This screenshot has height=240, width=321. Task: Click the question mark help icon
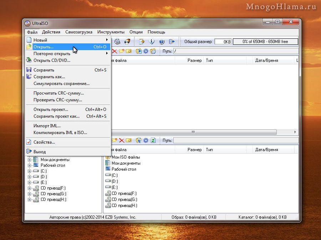[162, 42]
